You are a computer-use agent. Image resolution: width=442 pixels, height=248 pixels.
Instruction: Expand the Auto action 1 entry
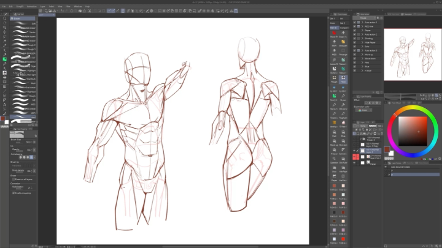362,22
